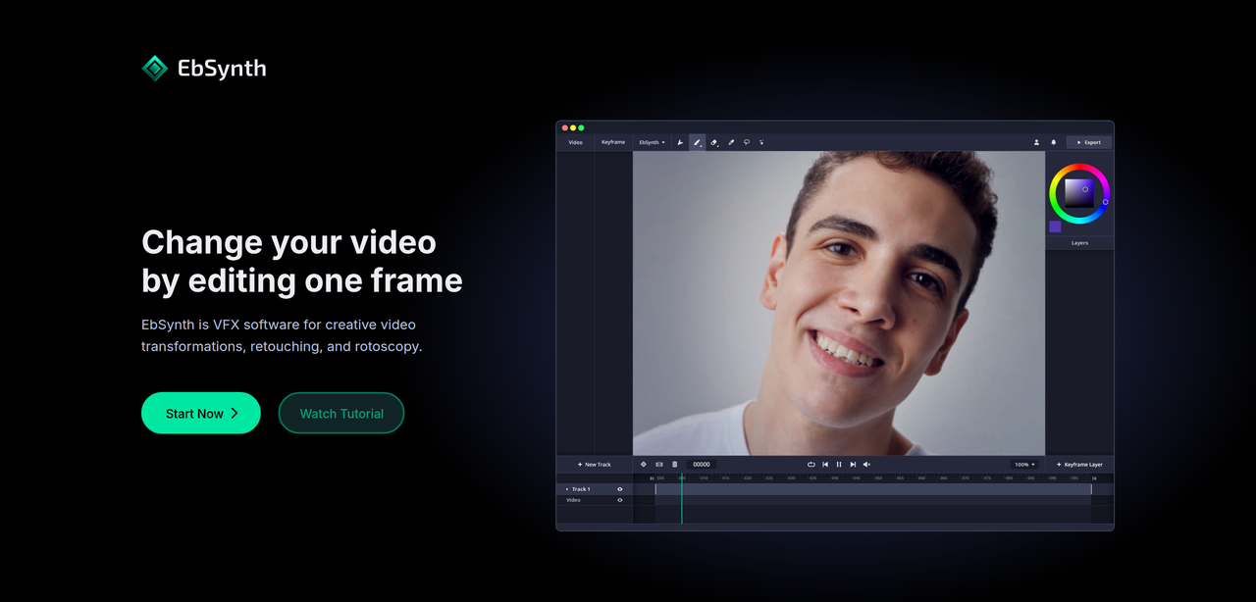
Task: Skip to previous frame
Action: [825, 464]
